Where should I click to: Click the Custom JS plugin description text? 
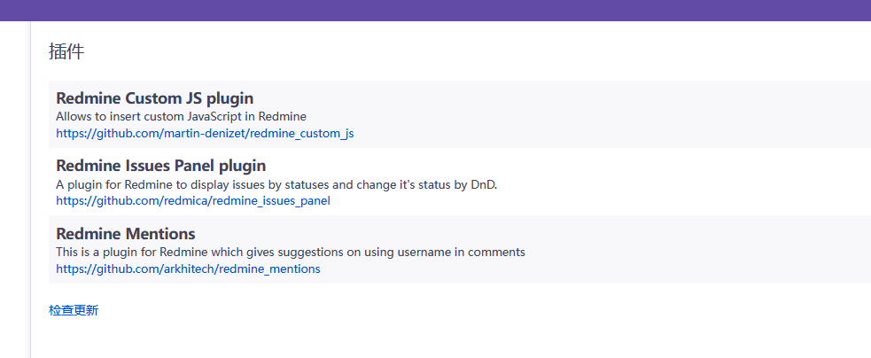pos(181,117)
